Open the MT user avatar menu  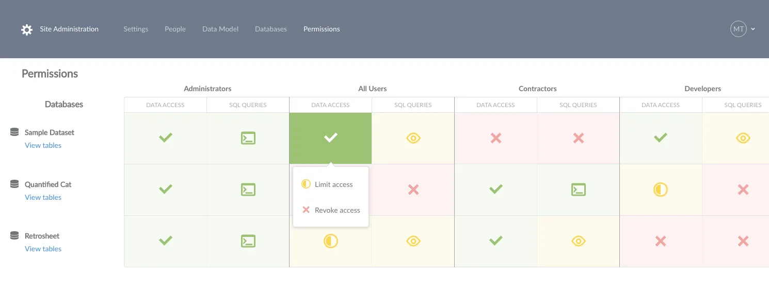[739, 29]
